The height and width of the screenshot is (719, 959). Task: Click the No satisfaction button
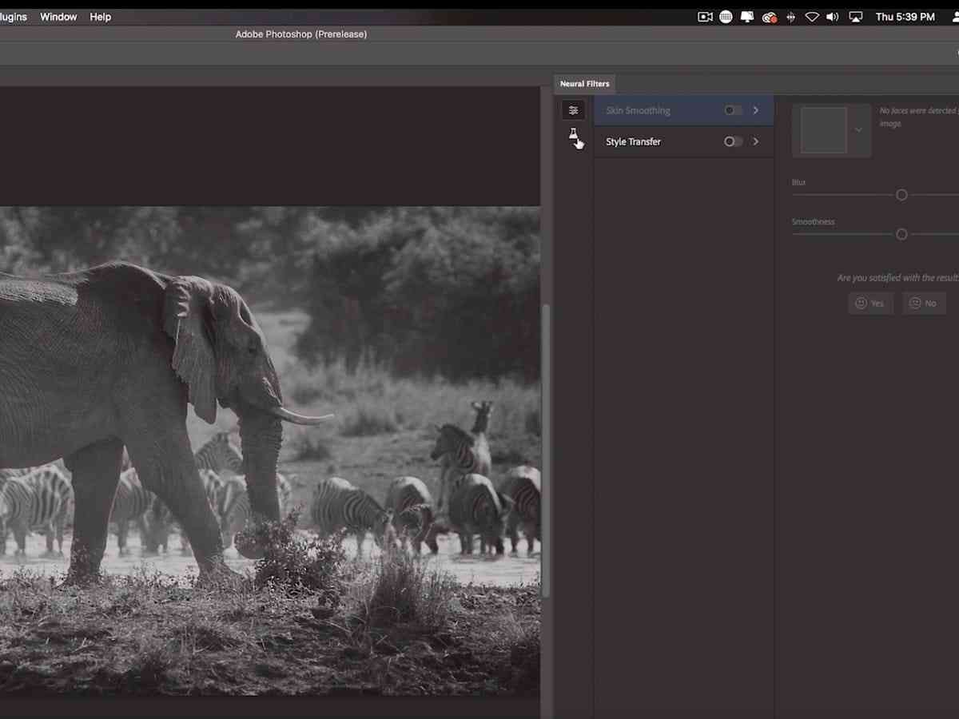click(923, 304)
